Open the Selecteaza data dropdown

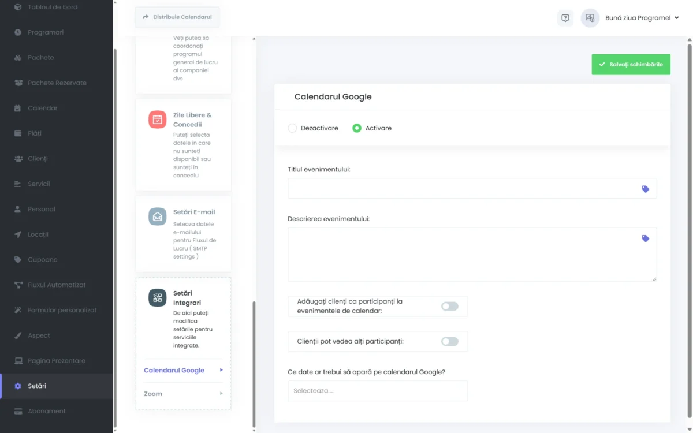point(377,391)
